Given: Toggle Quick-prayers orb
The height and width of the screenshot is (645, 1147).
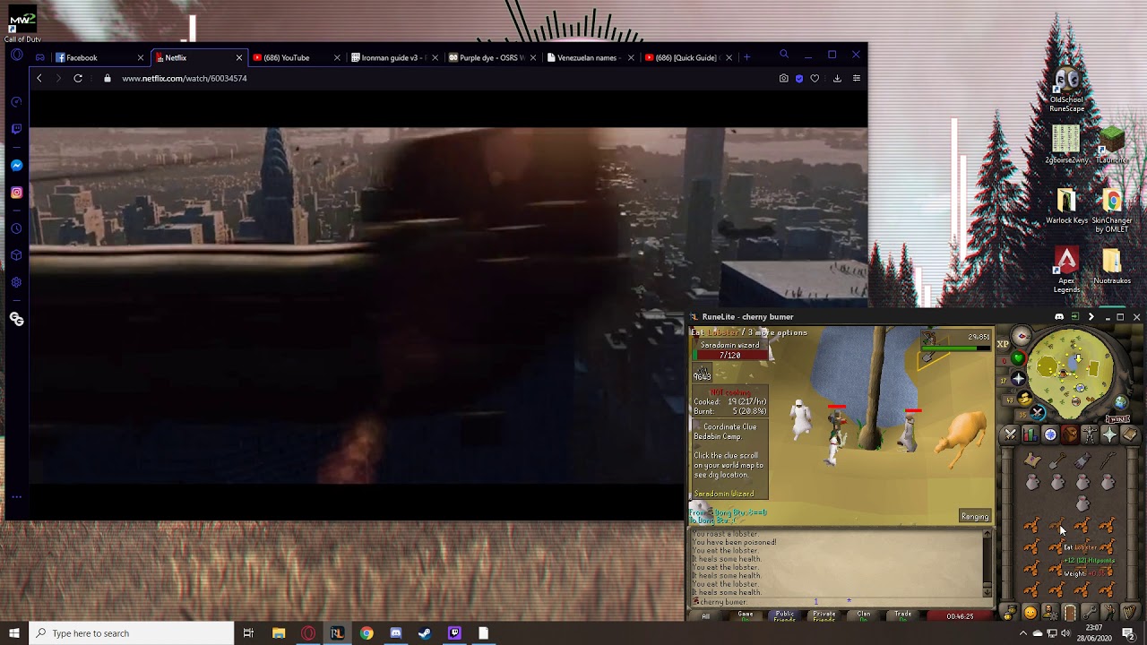Looking at the screenshot, I should click(x=1018, y=379).
